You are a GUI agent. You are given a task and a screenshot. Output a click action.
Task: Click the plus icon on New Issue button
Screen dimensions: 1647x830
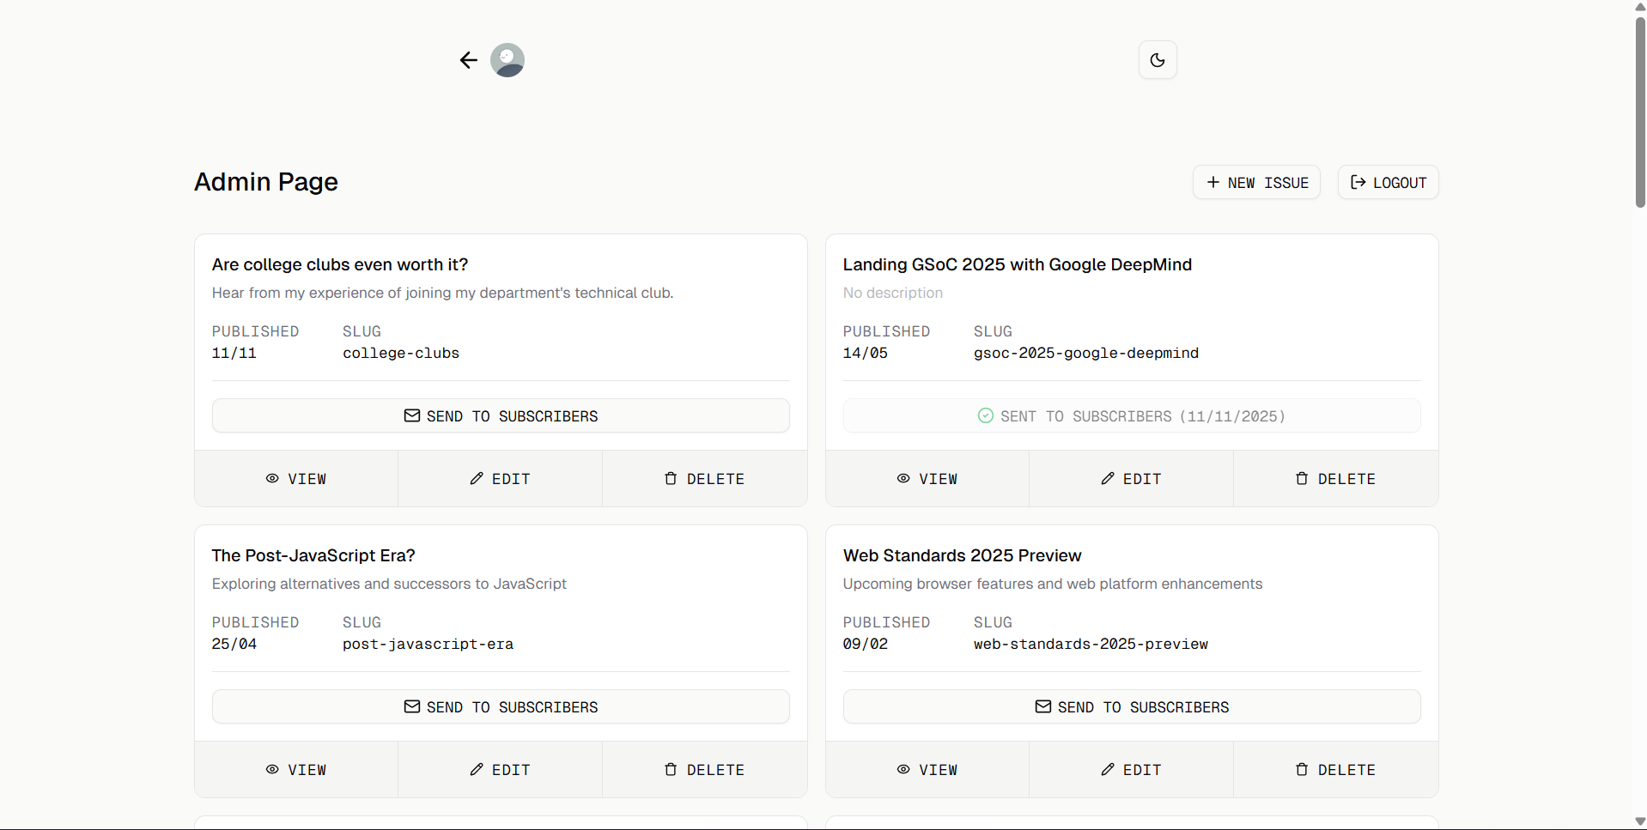point(1213,182)
